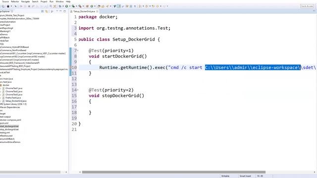Select ChromeTest1.java in Package Explorer
This screenshot has height=178, width=317.
click(14, 88)
